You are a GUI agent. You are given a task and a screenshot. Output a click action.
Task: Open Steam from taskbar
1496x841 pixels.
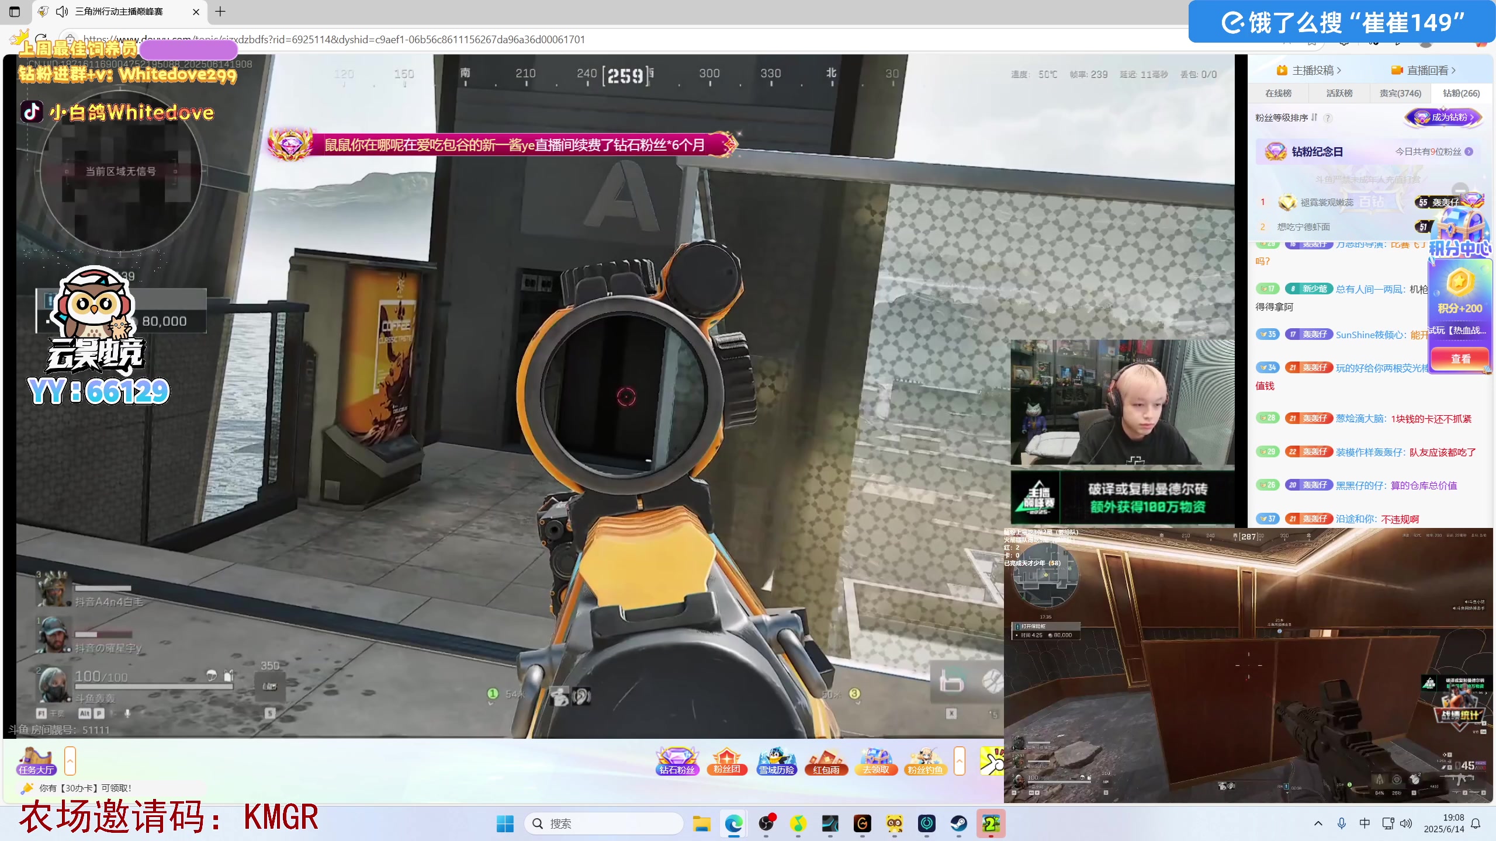pyautogui.click(x=958, y=823)
